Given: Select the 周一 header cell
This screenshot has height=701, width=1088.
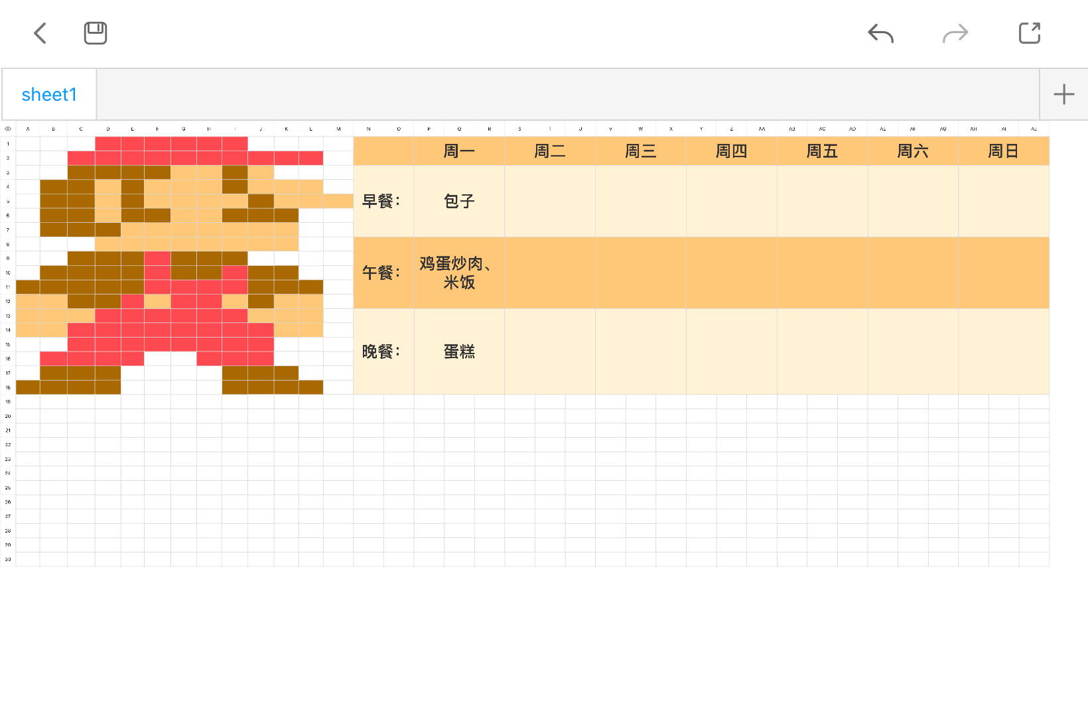Looking at the screenshot, I should pos(459,151).
